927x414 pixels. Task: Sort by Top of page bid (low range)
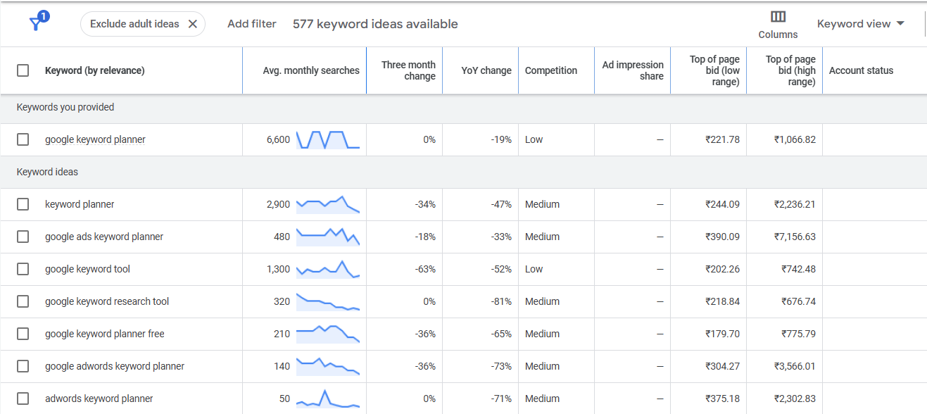714,70
